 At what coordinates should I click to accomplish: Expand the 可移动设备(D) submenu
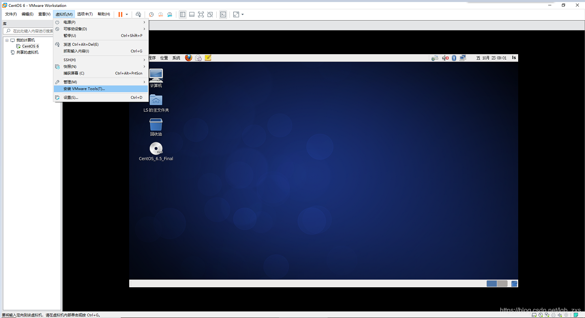click(x=101, y=29)
